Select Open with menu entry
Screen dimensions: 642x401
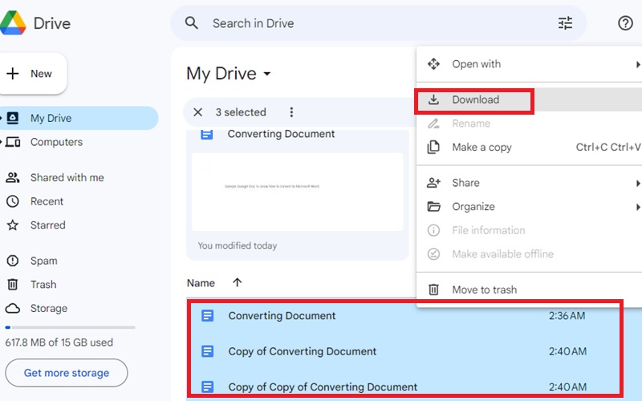529,64
